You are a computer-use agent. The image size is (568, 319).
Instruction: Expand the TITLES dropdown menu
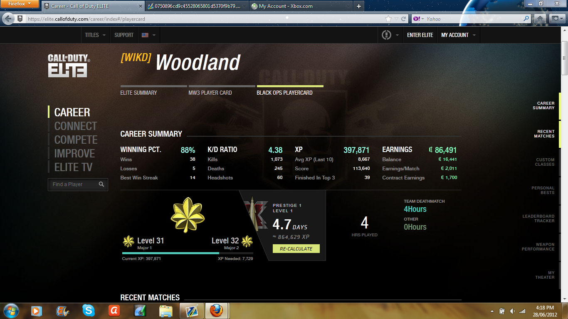95,35
